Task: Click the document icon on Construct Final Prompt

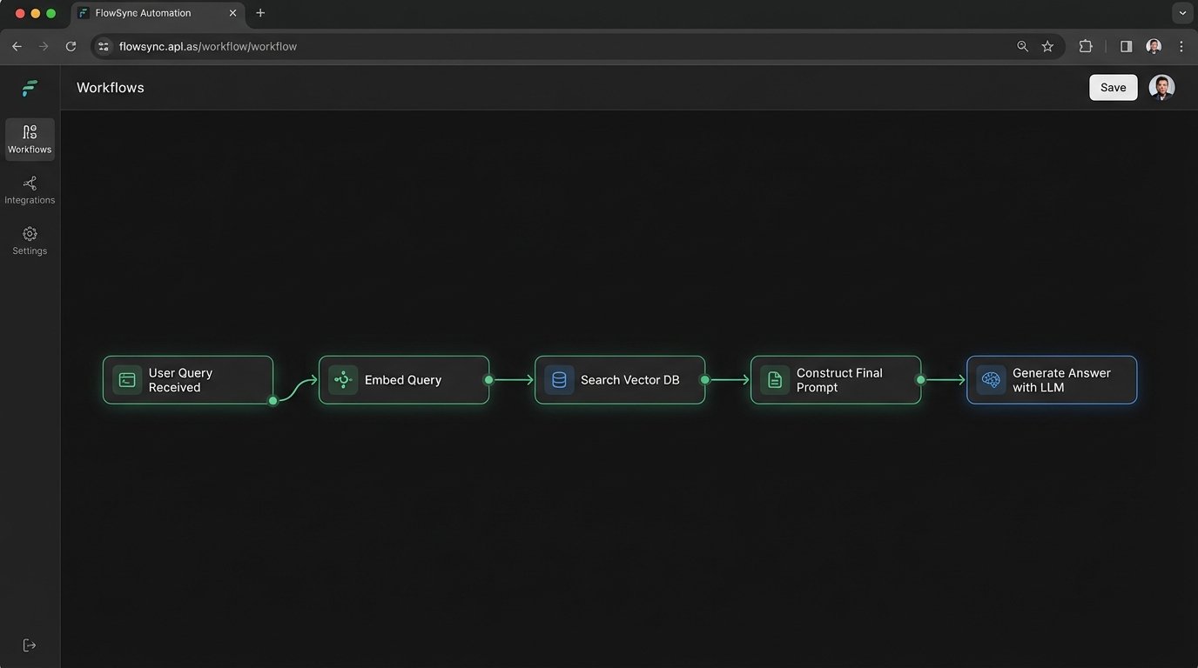Action: point(775,380)
